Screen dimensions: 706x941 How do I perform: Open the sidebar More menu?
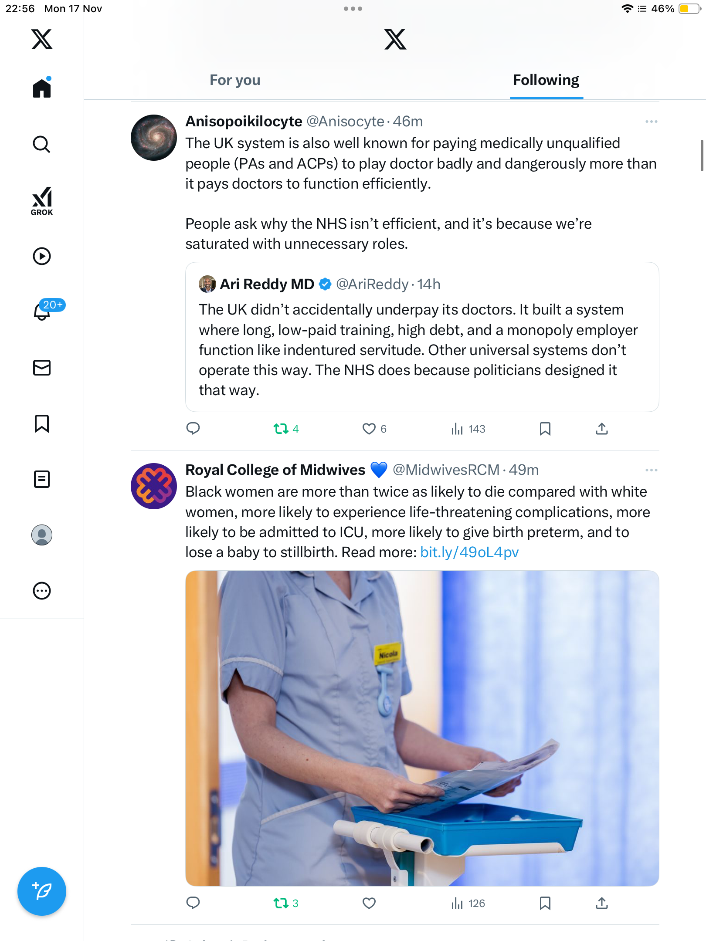42,591
